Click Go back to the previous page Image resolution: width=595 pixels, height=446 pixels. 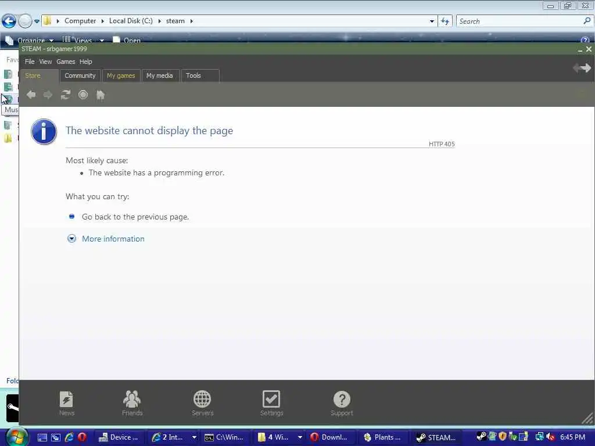tap(135, 217)
